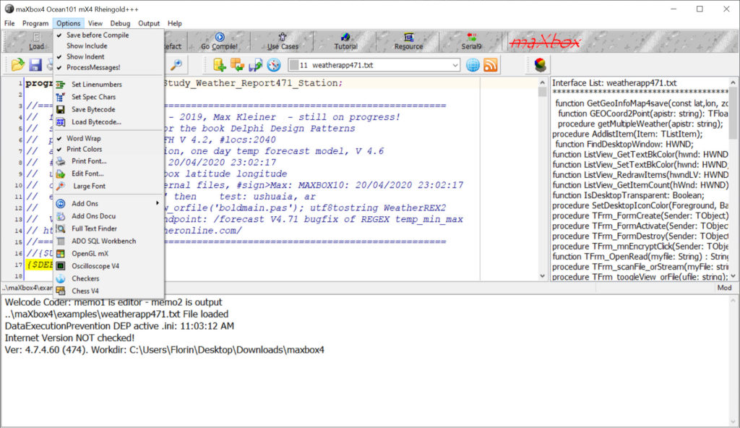
Task: Click the 'Internet Version NOT checked!' output line
Action: pos(70,338)
